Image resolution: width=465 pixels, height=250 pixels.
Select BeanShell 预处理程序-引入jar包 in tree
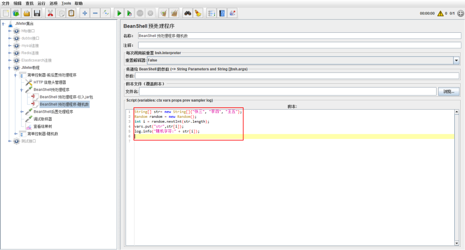(66, 97)
